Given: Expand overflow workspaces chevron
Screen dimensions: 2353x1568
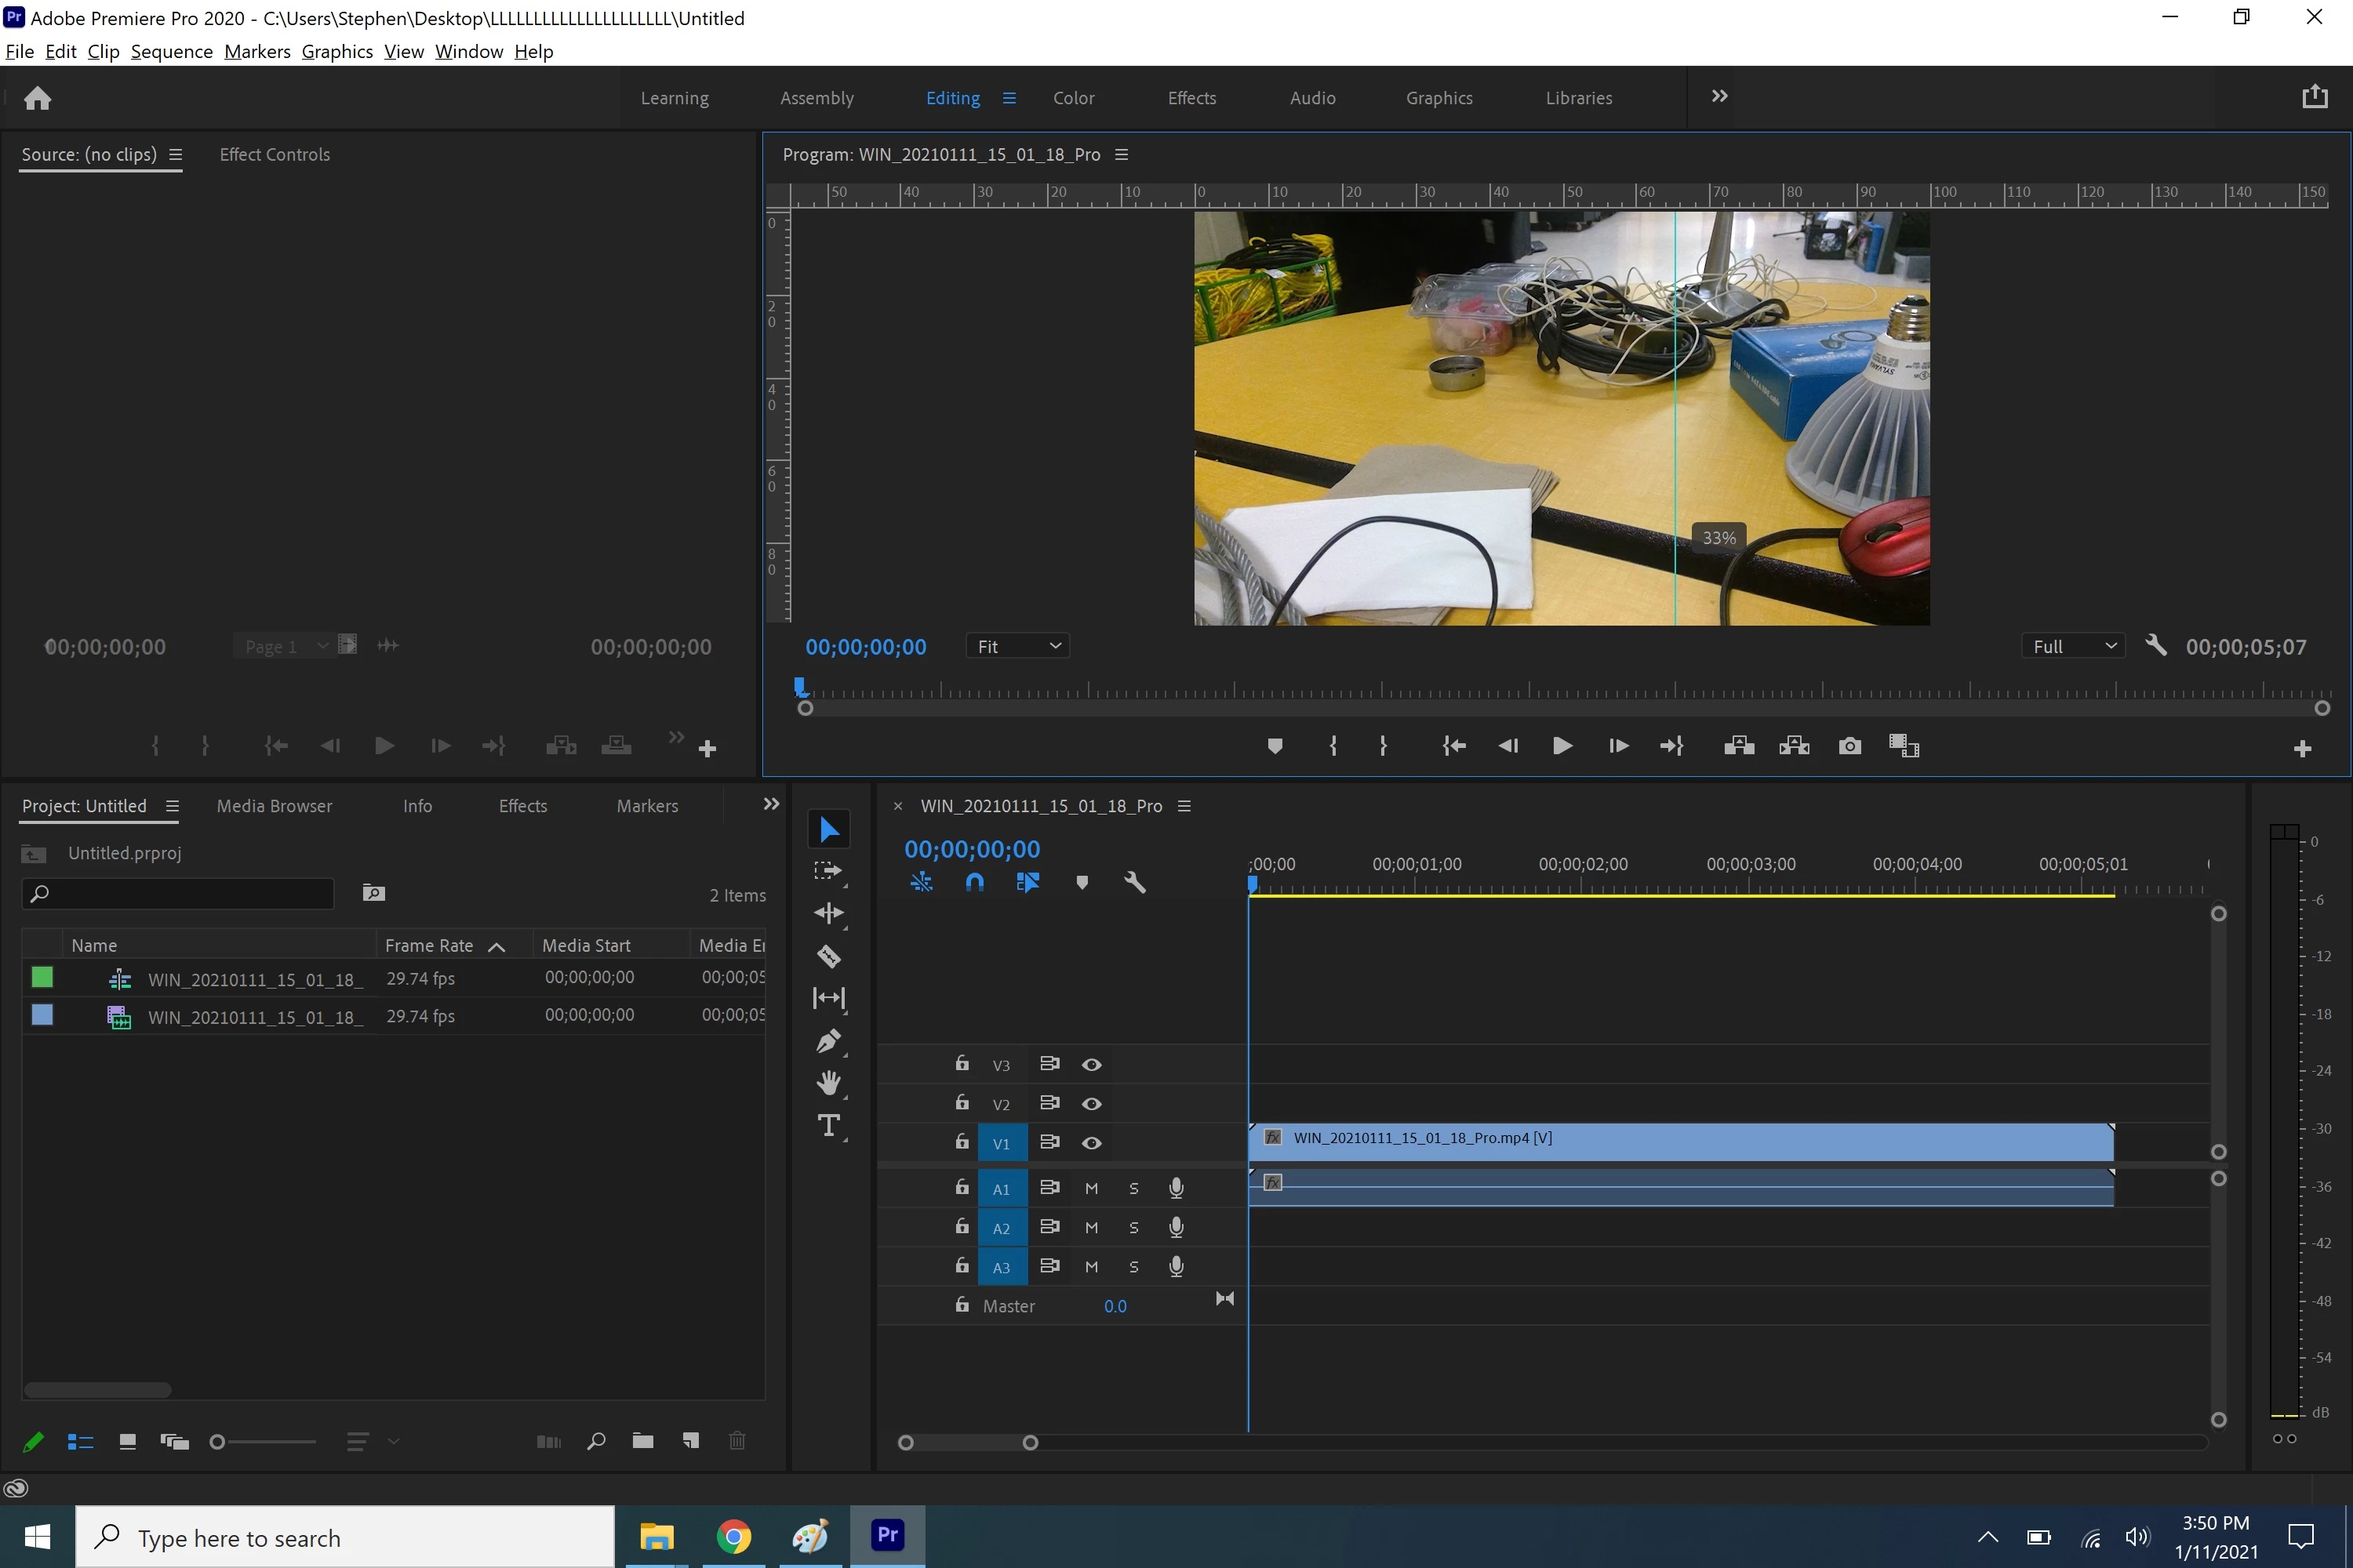Looking at the screenshot, I should pos(1718,96).
